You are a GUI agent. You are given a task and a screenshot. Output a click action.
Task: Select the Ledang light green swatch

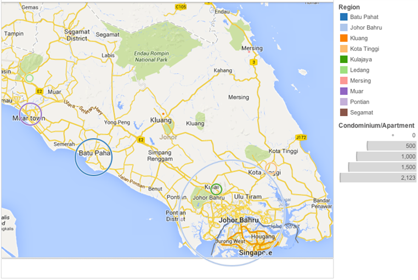343,70
